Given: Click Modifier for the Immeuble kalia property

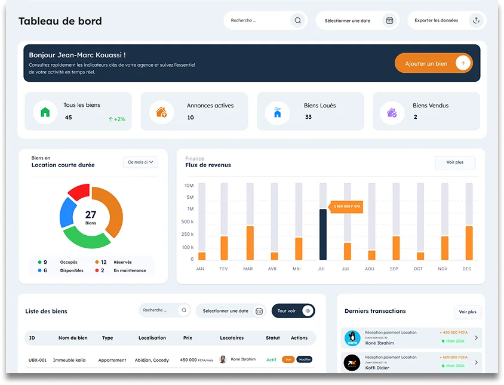Looking at the screenshot, I should tap(303, 359).
